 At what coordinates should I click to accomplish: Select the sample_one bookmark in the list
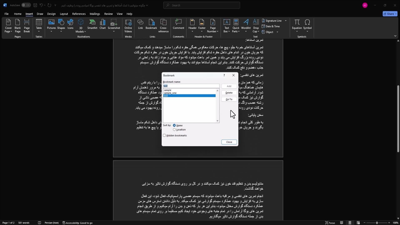click(170, 93)
